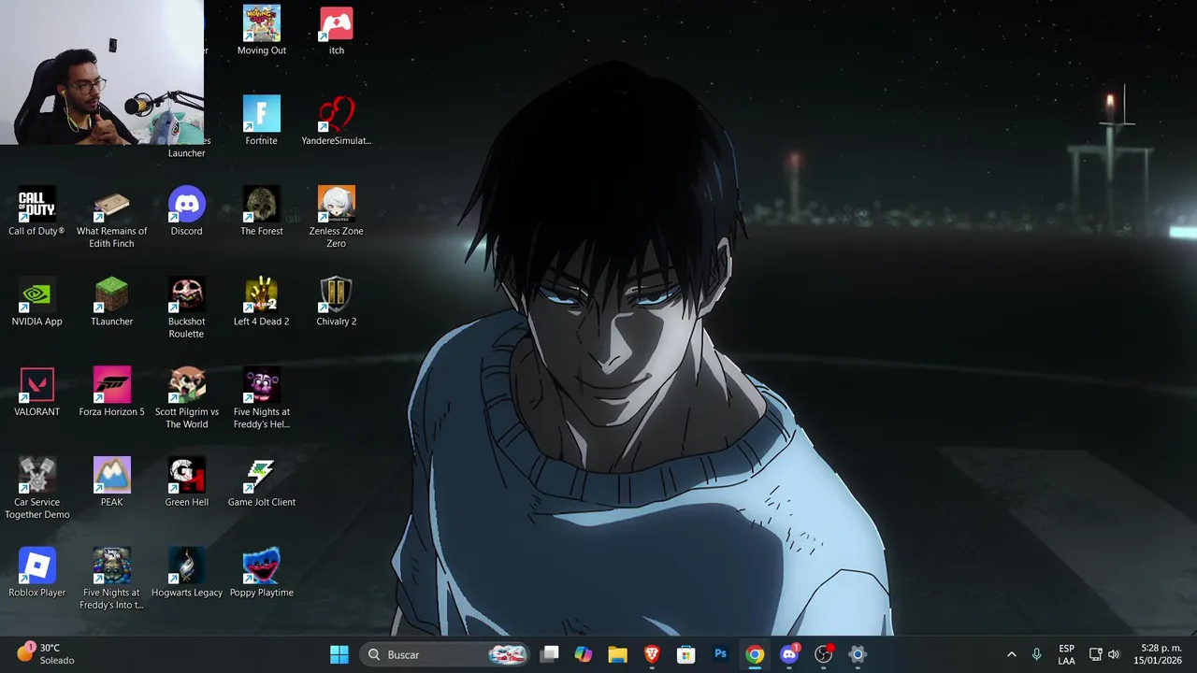
Task: Launch Hogwarts Legacy shortcut
Action: pyautogui.click(x=187, y=574)
